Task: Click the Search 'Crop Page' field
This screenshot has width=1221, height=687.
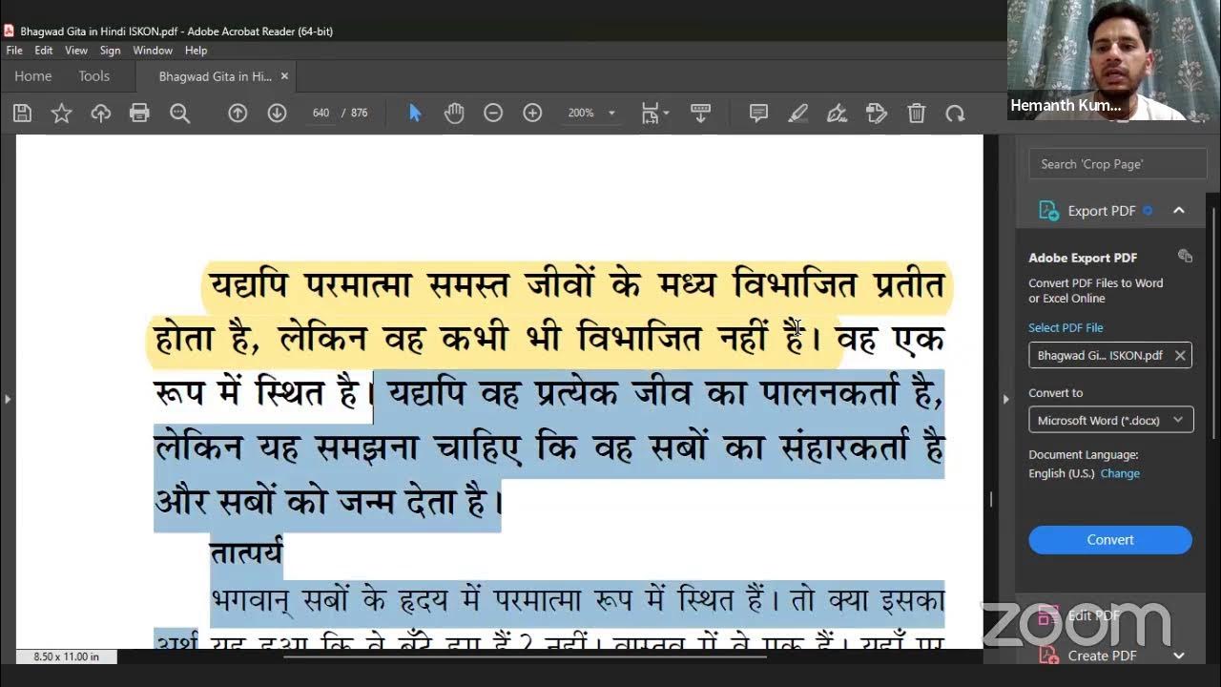Action: (x=1118, y=164)
